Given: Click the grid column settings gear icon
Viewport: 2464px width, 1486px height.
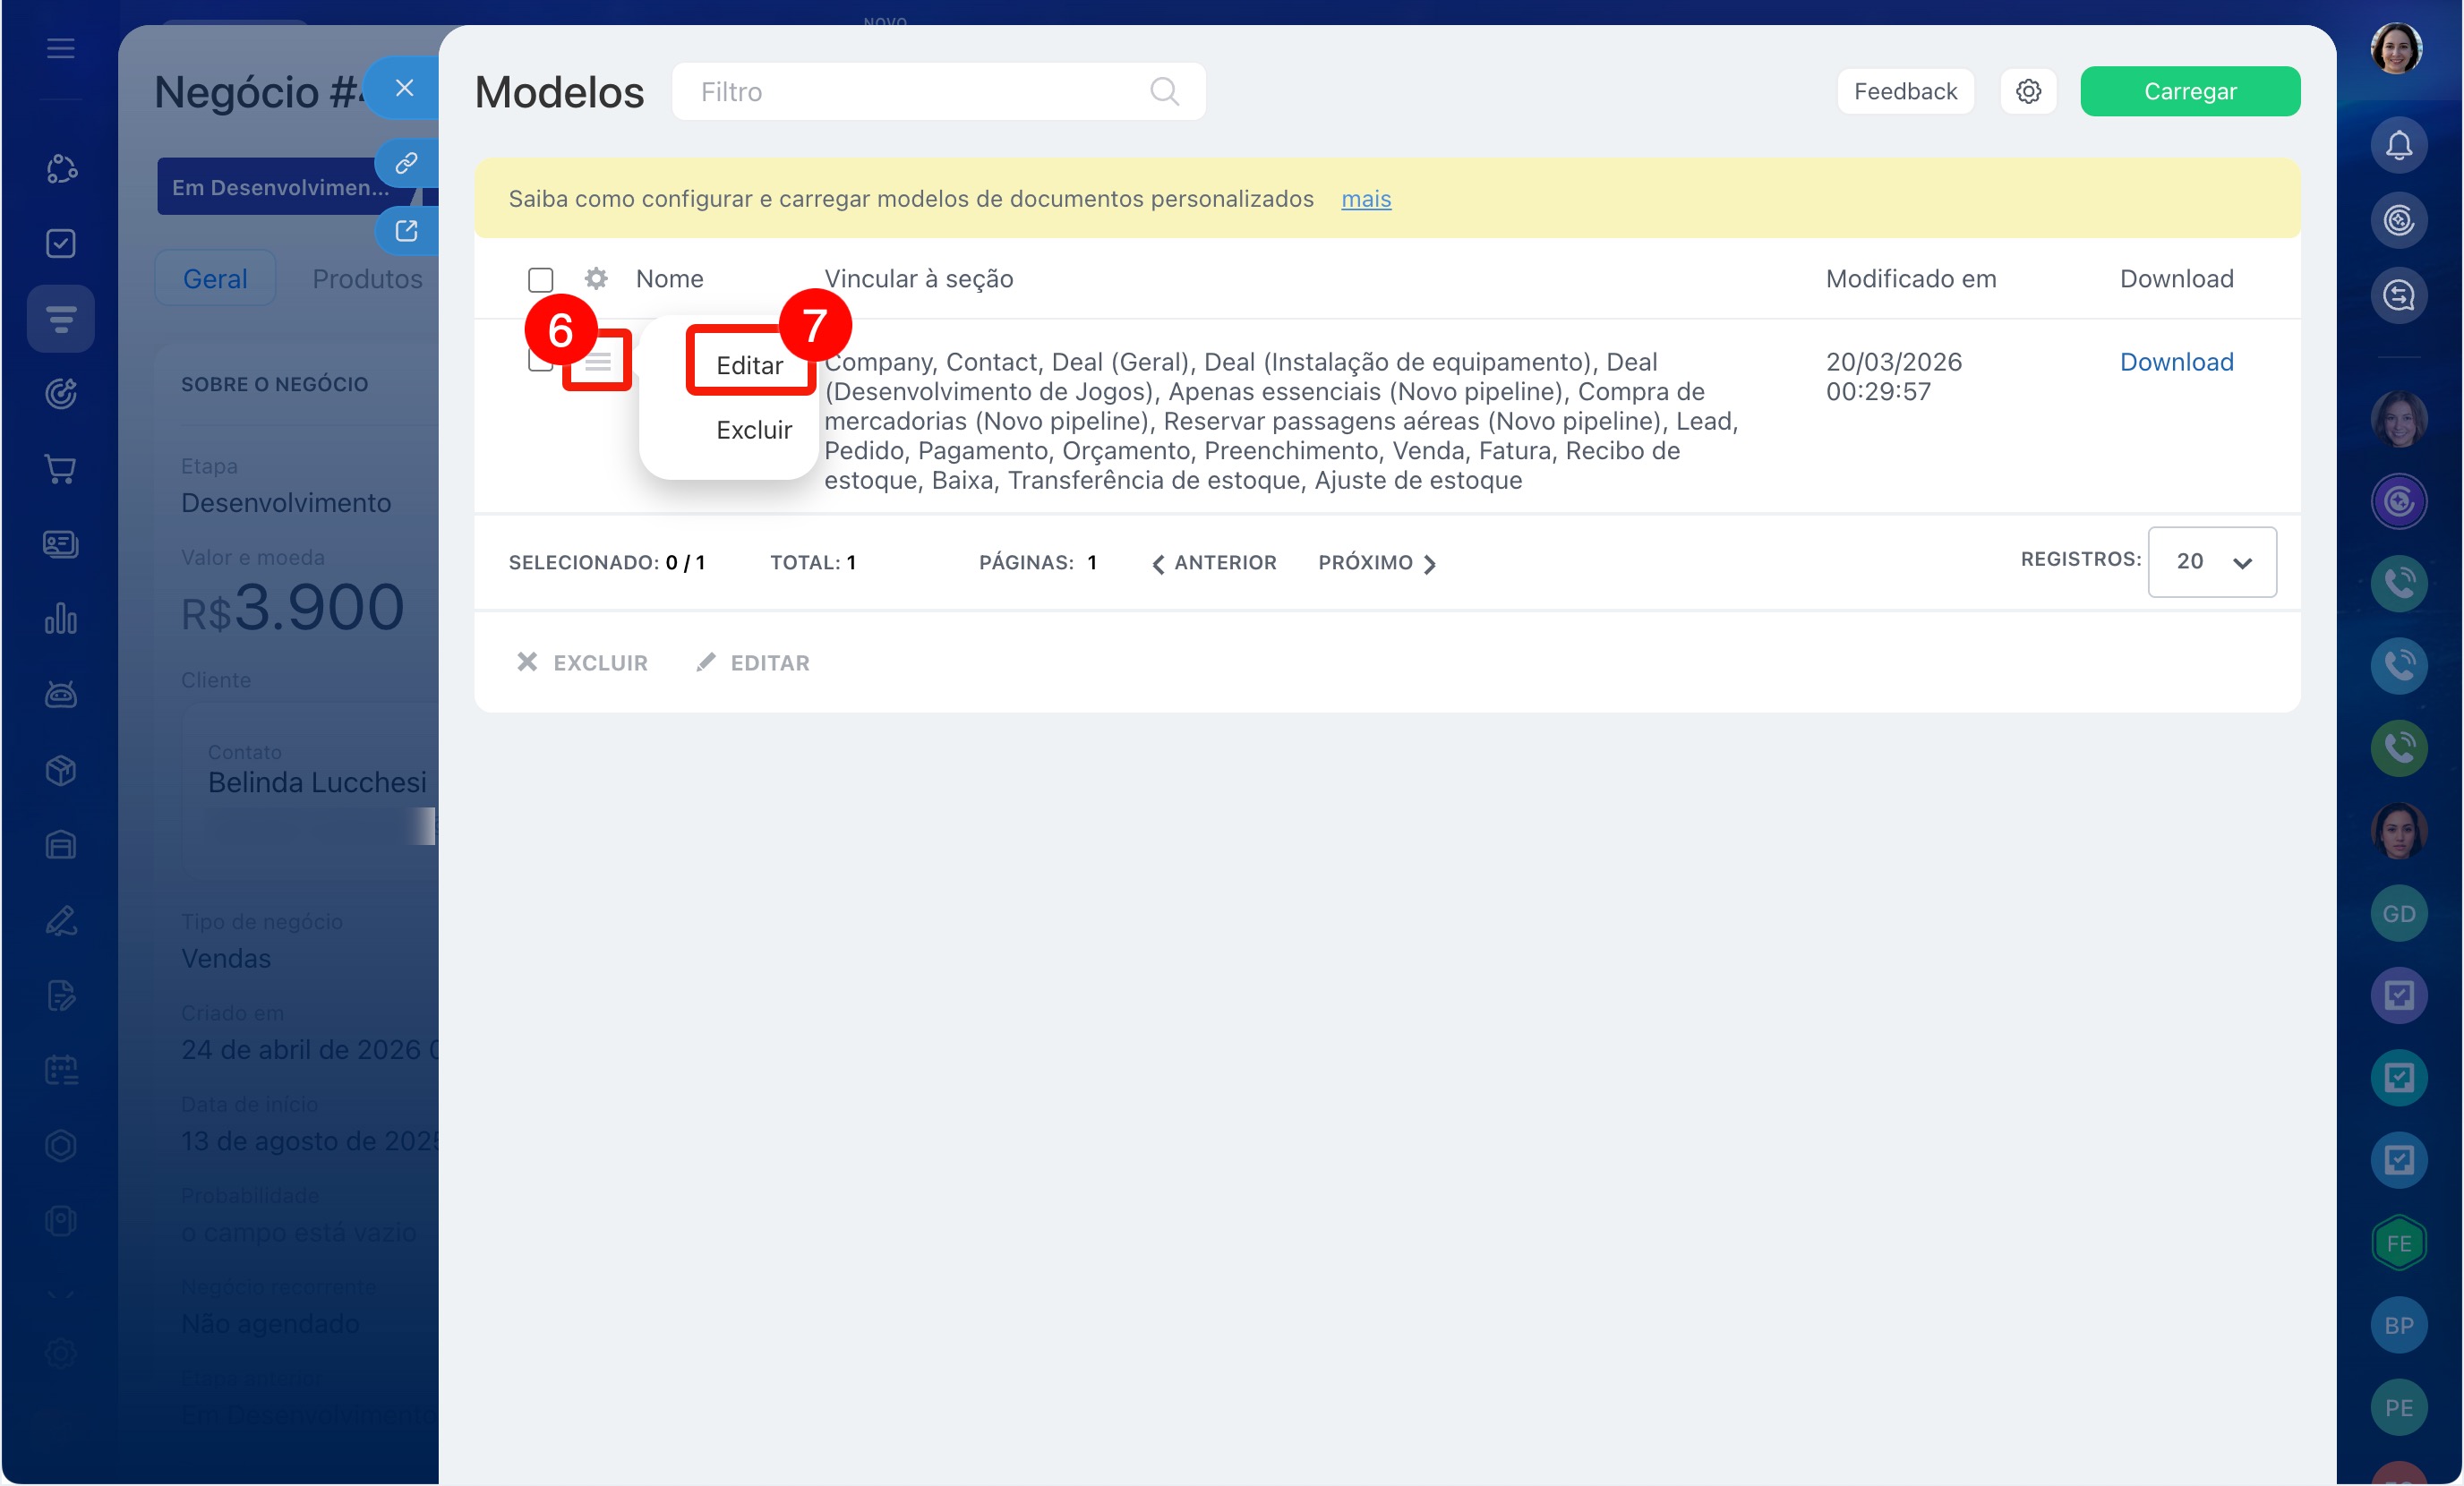Looking at the screenshot, I should (x=596, y=279).
